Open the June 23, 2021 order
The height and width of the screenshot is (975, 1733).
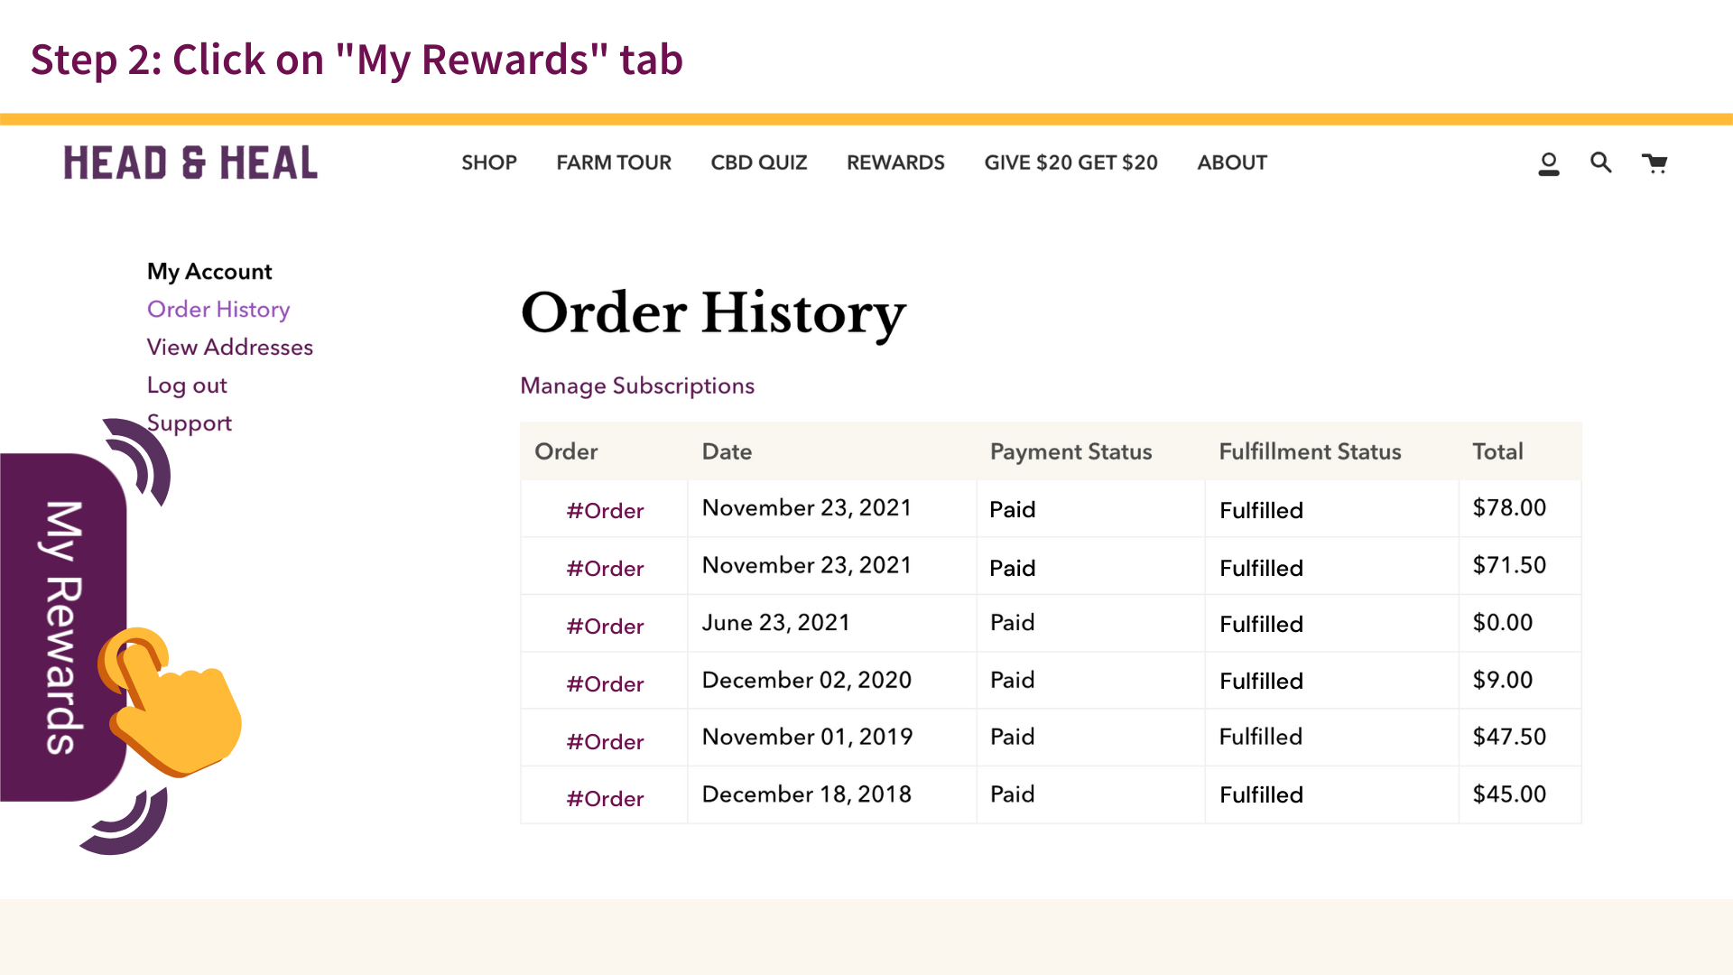pos(605,627)
